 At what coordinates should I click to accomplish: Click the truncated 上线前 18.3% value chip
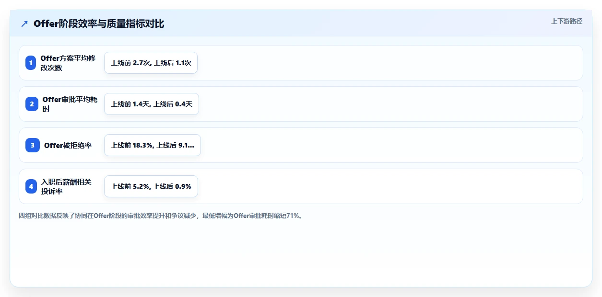153,145
